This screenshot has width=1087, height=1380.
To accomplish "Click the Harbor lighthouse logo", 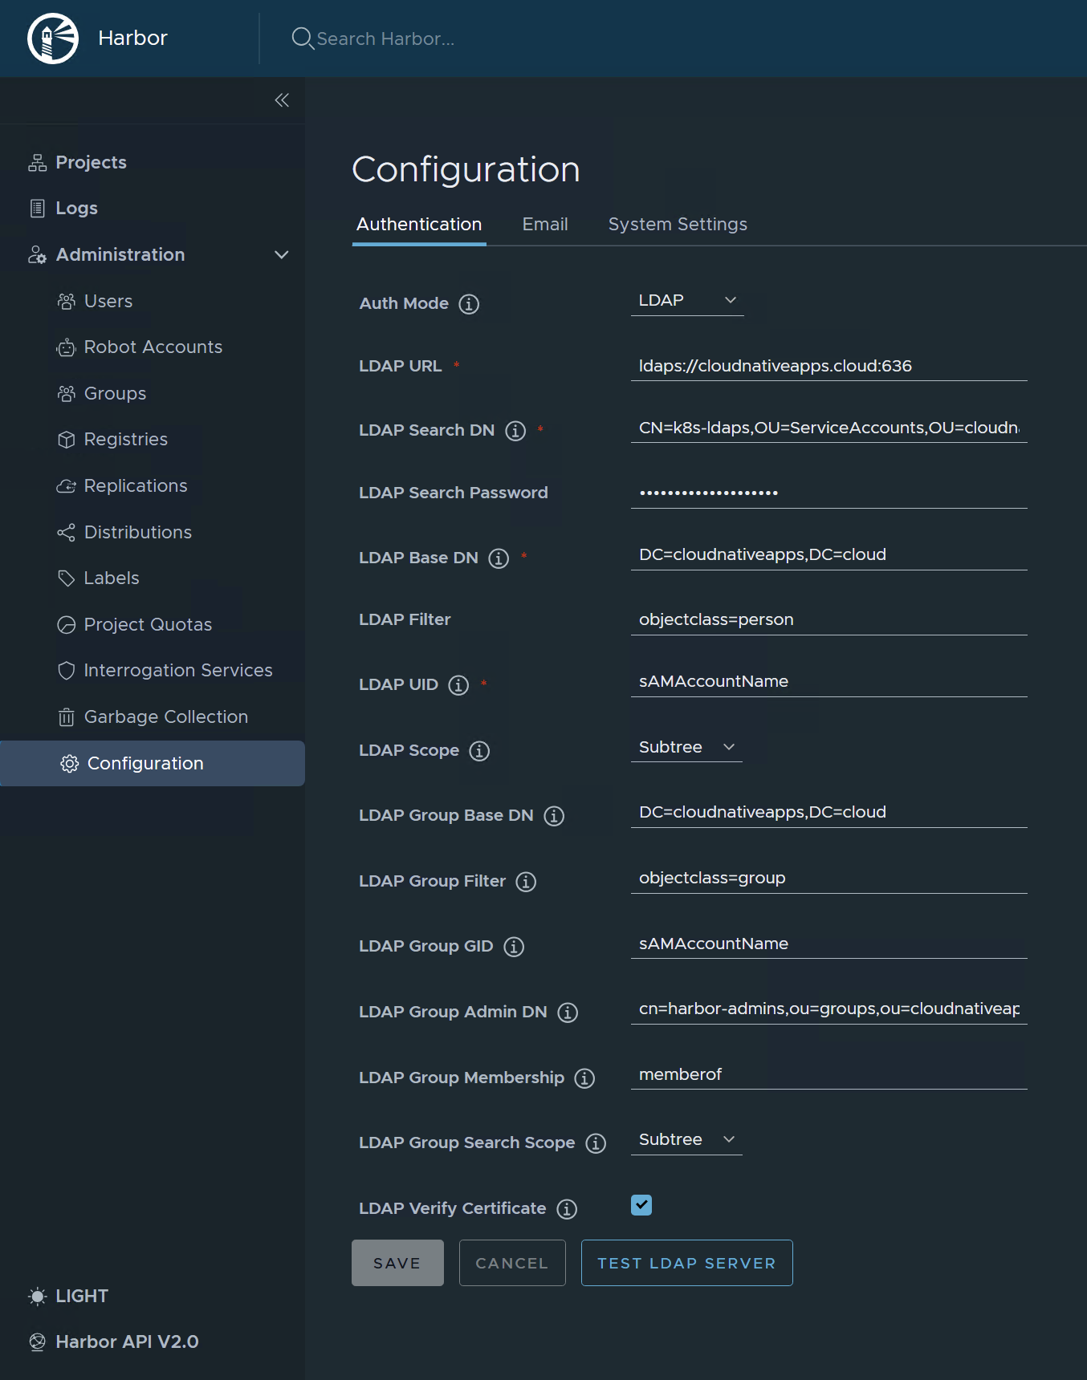I will pyautogui.click(x=53, y=38).
